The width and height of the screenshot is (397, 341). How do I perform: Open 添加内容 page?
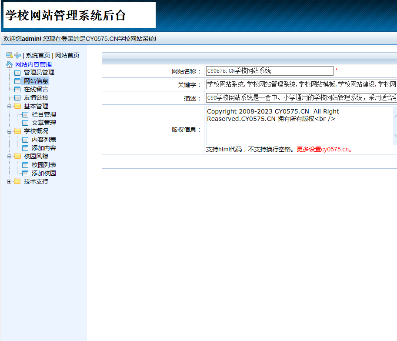(44, 148)
